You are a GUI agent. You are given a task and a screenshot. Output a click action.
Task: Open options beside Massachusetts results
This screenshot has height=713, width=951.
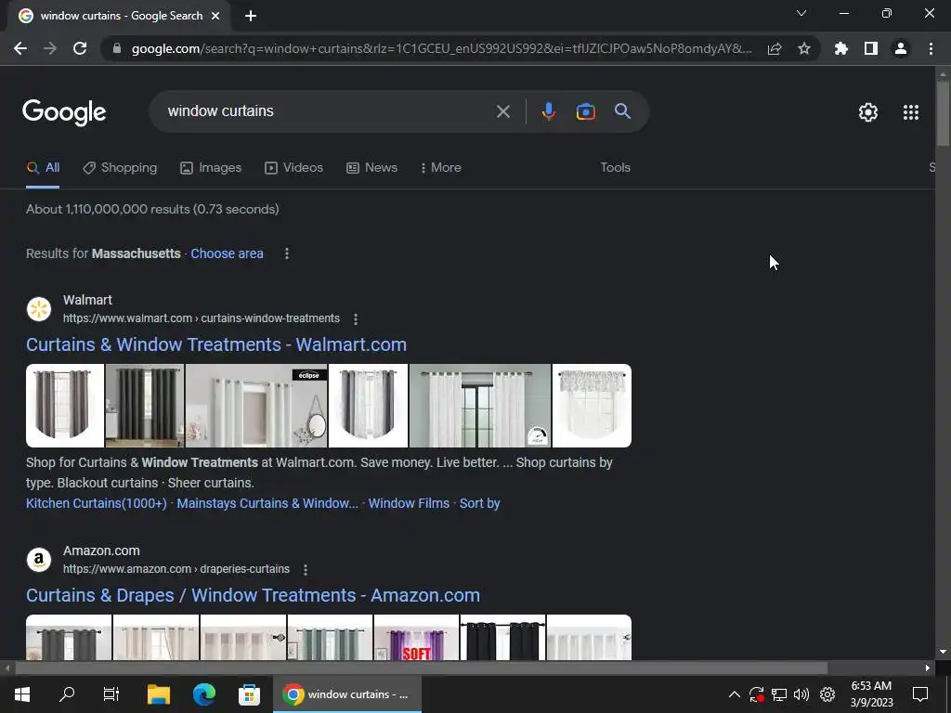(x=287, y=253)
